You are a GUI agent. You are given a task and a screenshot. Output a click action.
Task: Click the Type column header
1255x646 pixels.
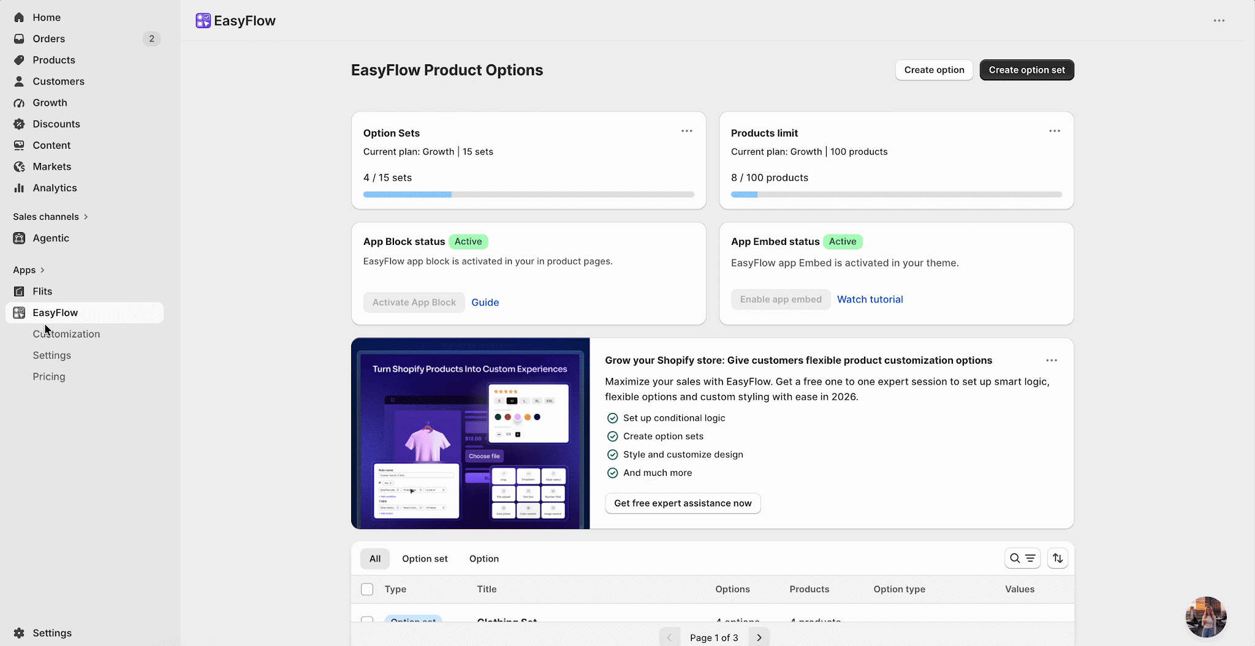395,589
